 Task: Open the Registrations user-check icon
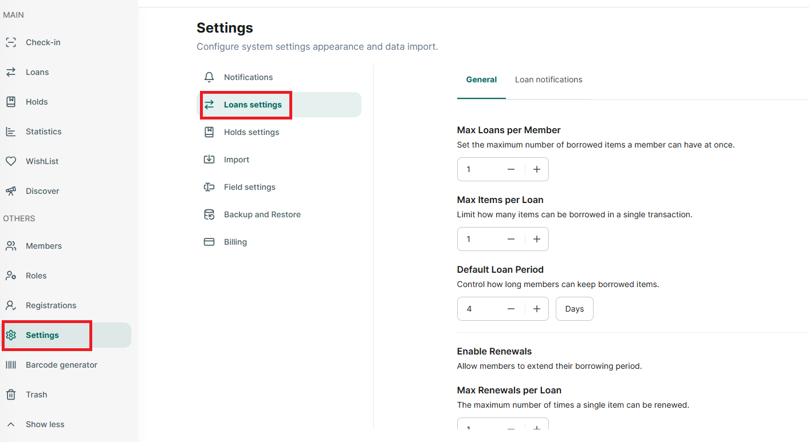(11, 305)
